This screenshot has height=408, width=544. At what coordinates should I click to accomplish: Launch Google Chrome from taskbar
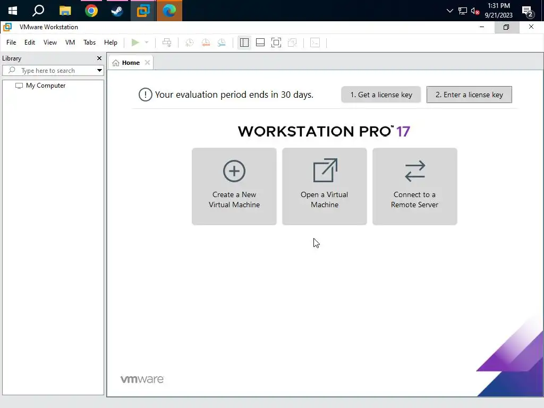point(91,11)
